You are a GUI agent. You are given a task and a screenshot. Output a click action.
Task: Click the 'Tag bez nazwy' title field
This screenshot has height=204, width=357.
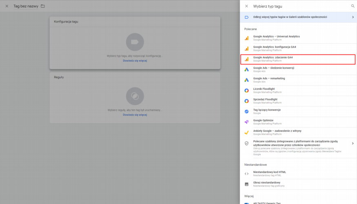[25, 6]
